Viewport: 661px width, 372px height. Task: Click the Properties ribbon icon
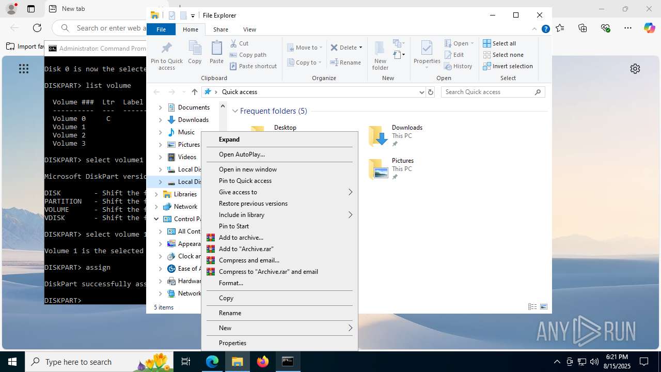coord(427,54)
